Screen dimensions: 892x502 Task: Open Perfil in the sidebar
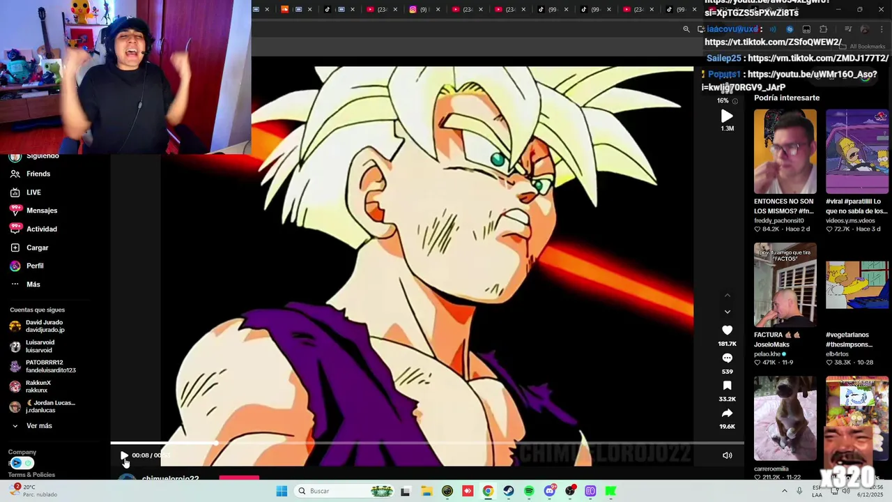point(35,266)
